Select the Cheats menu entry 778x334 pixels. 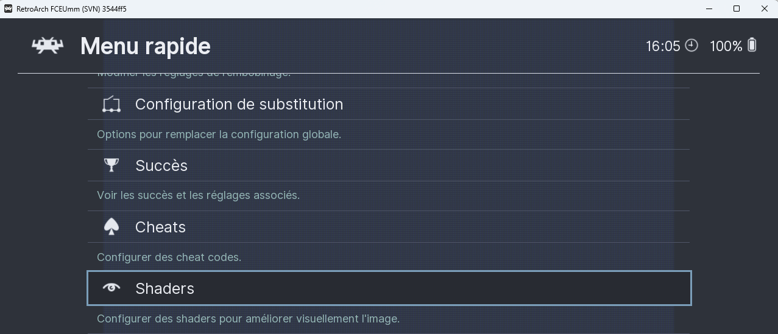389,227
